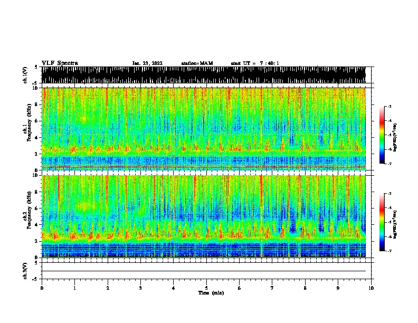This screenshot has height=323, width=418.
Task: Click the ch.2 spectrogram color scale bar
Action: (382, 222)
